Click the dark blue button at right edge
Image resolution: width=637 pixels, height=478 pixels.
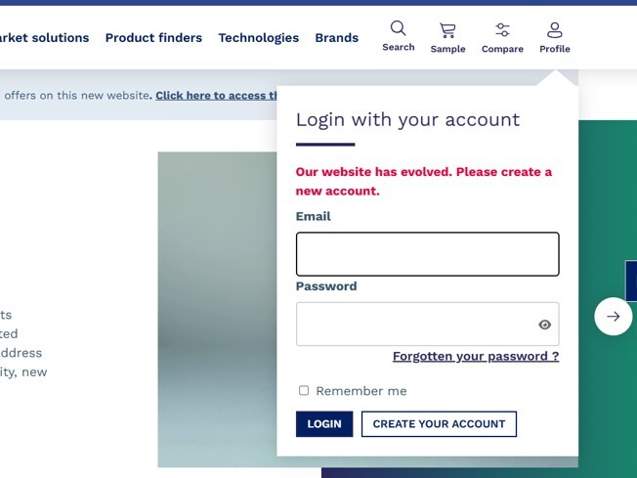[x=631, y=281]
